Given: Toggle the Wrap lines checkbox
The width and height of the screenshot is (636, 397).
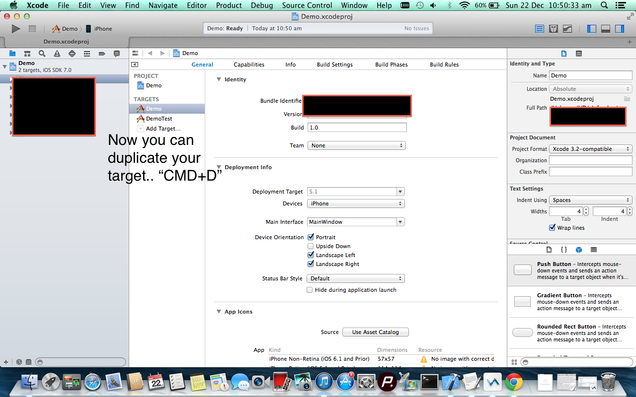Looking at the screenshot, I should [x=552, y=228].
